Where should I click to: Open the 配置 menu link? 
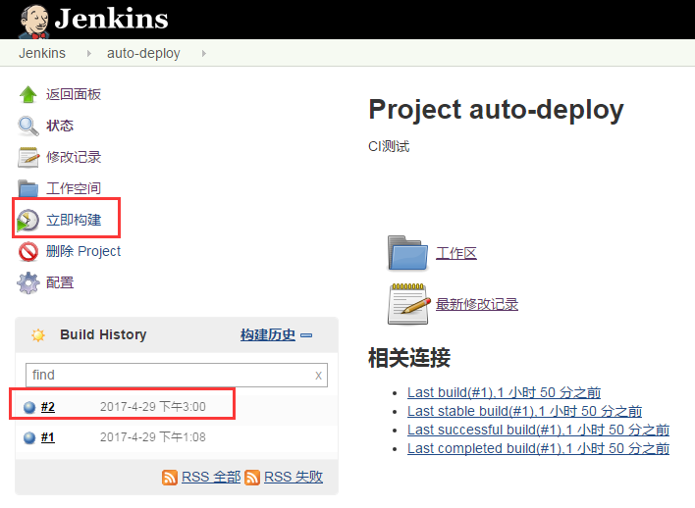[60, 283]
